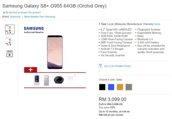Open 'More Mobiles from Samsung' link
The height and width of the screenshot is (119, 172).
(x=40, y=17)
